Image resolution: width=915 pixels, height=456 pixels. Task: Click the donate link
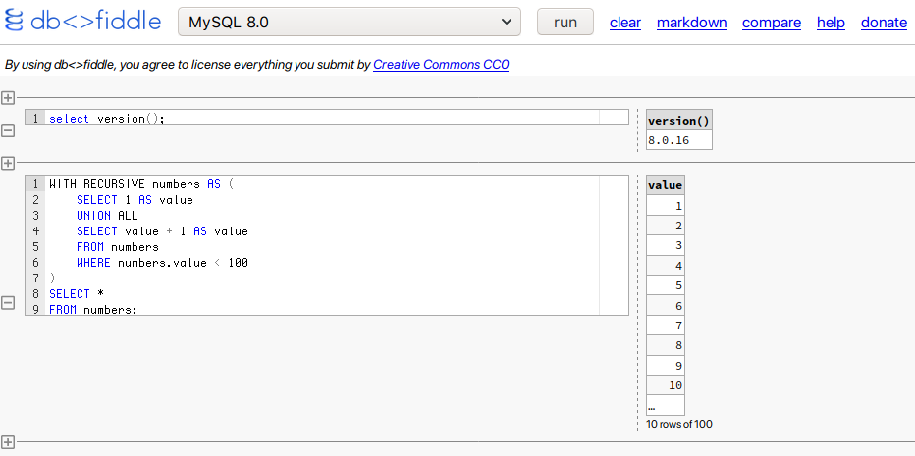pos(884,23)
